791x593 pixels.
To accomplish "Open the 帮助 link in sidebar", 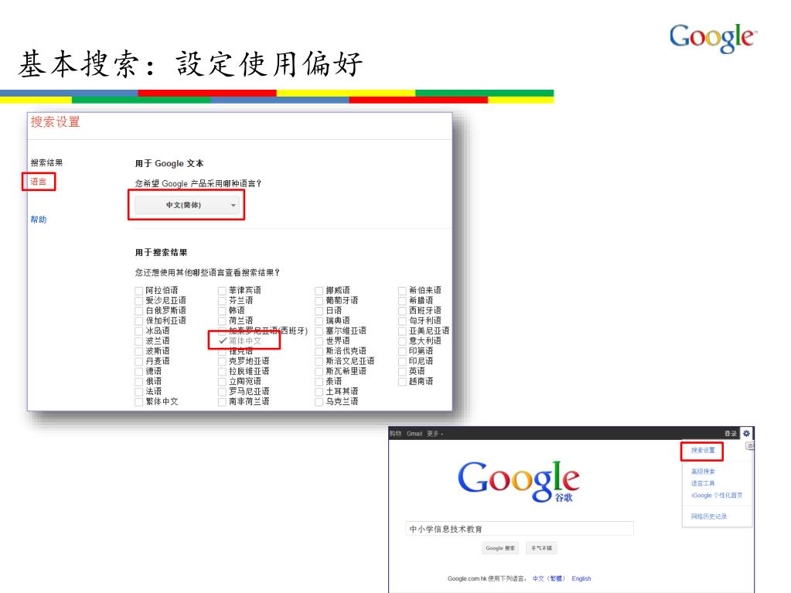I will [x=39, y=220].
